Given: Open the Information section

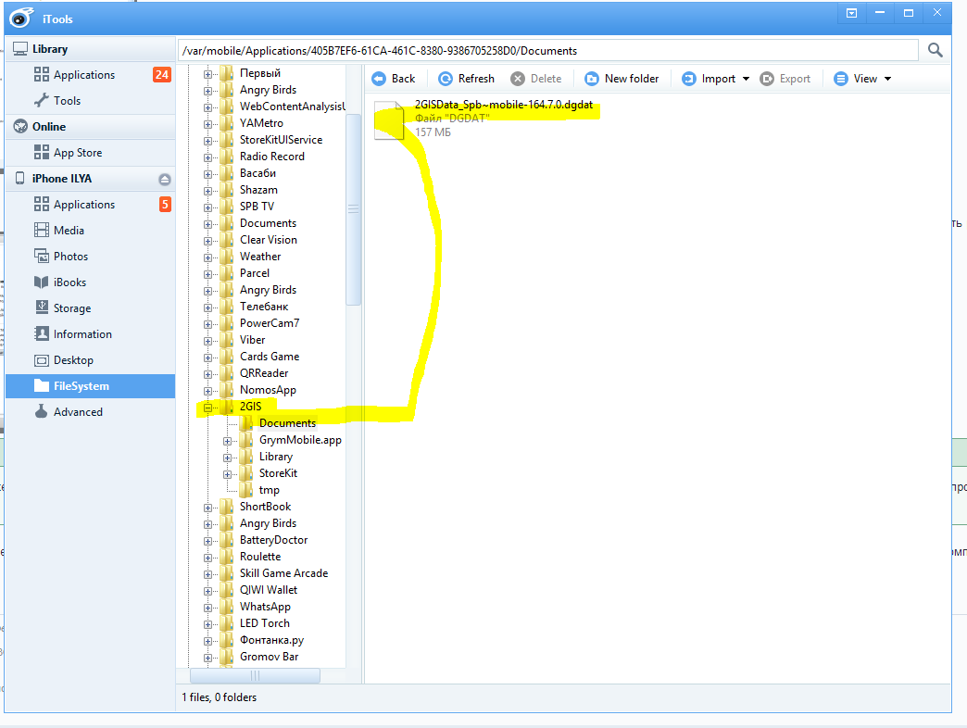Looking at the screenshot, I should tap(90, 333).
